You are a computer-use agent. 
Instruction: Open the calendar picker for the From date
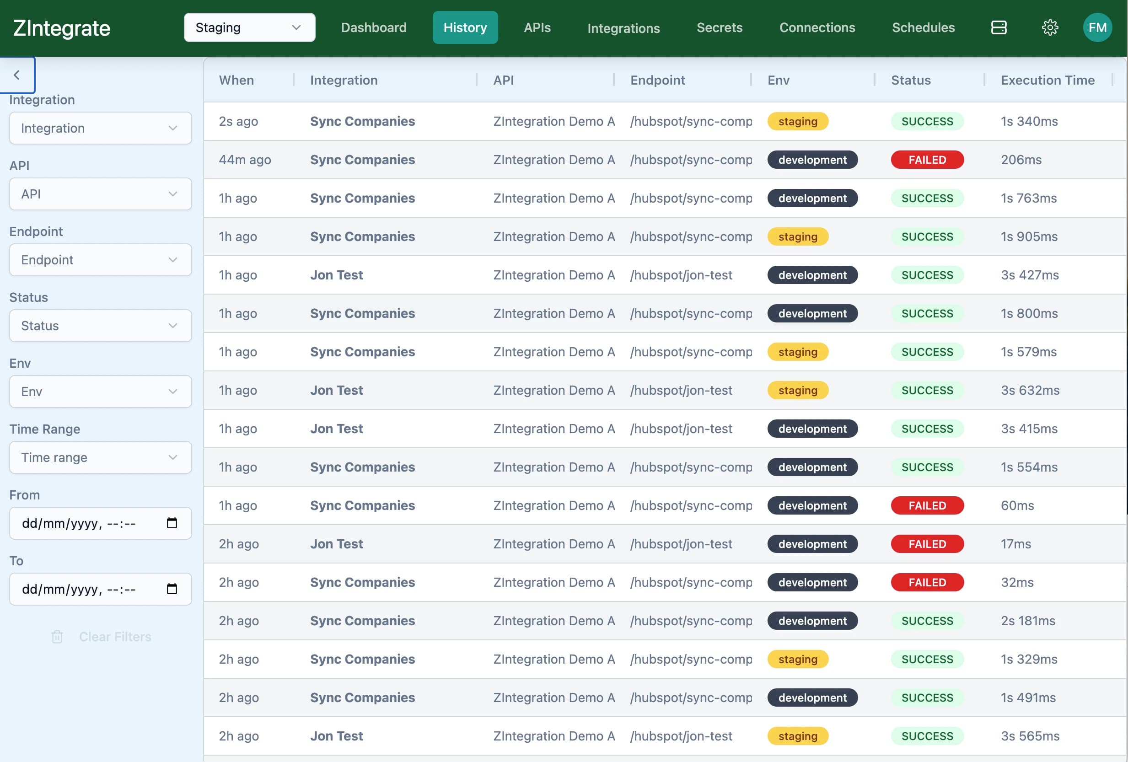[x=172, y=523]
